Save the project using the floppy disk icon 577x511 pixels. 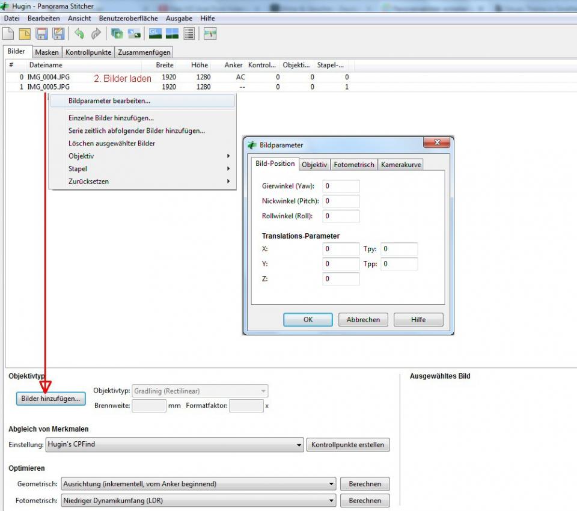pyautogui.click(x=41, y=34)
